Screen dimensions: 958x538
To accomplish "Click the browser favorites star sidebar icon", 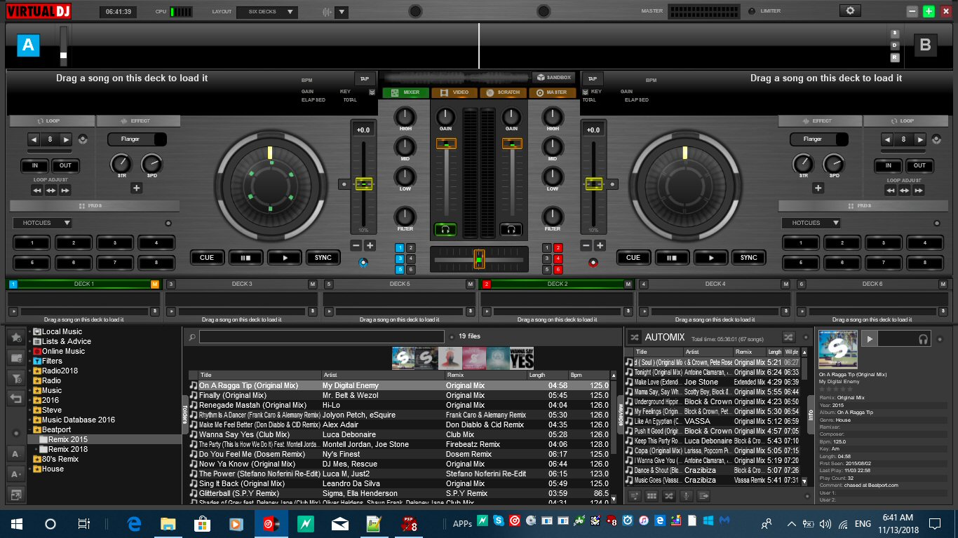I will pyautogui.click(x=15, y=337).
